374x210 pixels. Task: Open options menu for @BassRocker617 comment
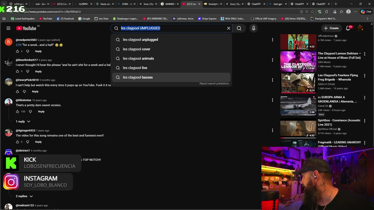click(x=272, y=60)
